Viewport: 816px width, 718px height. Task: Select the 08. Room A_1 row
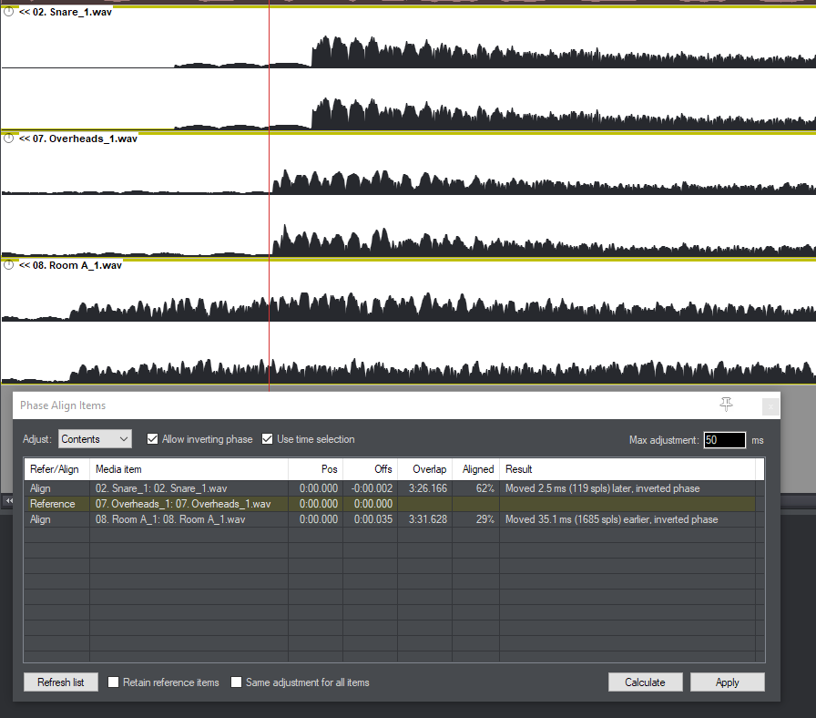click(390, 519)
